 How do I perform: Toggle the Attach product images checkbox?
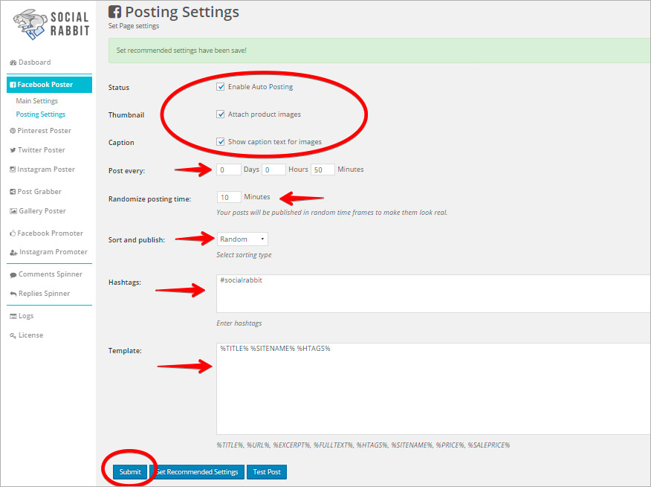(x=221, y=115)
